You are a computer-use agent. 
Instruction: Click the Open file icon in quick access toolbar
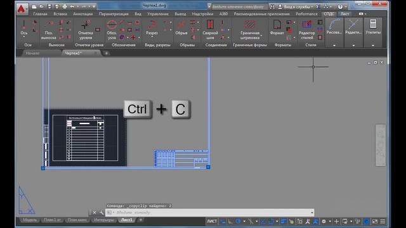(x=42, y=6)
